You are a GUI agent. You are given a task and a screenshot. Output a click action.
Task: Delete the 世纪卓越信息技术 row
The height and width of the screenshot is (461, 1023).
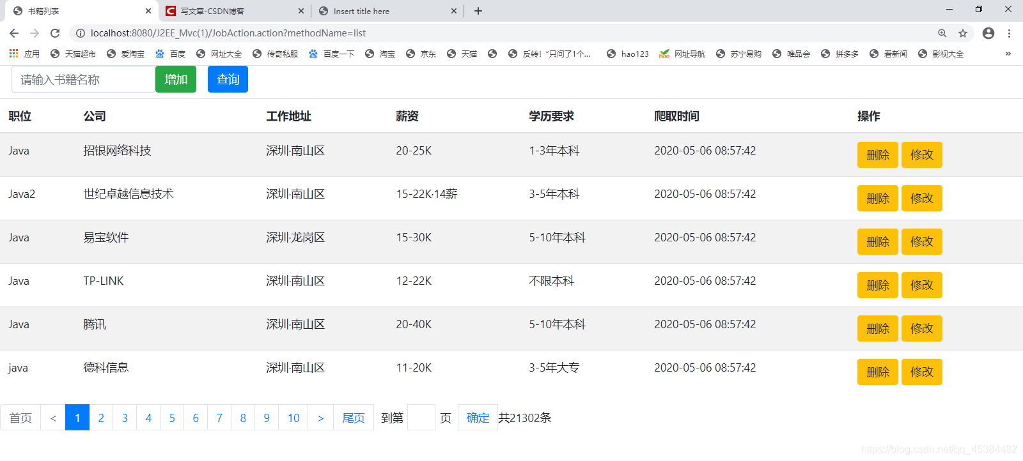click(x=878, y=198)
